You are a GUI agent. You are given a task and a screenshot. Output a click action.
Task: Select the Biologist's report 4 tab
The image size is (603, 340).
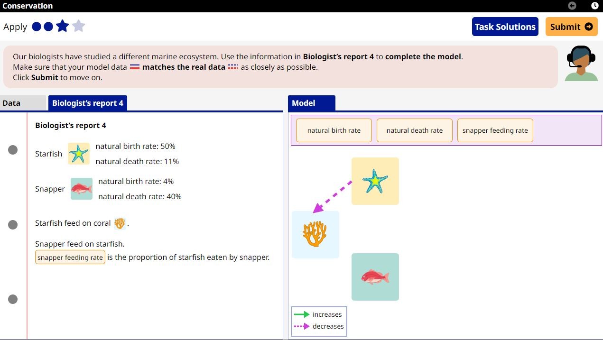pos(87,103)
